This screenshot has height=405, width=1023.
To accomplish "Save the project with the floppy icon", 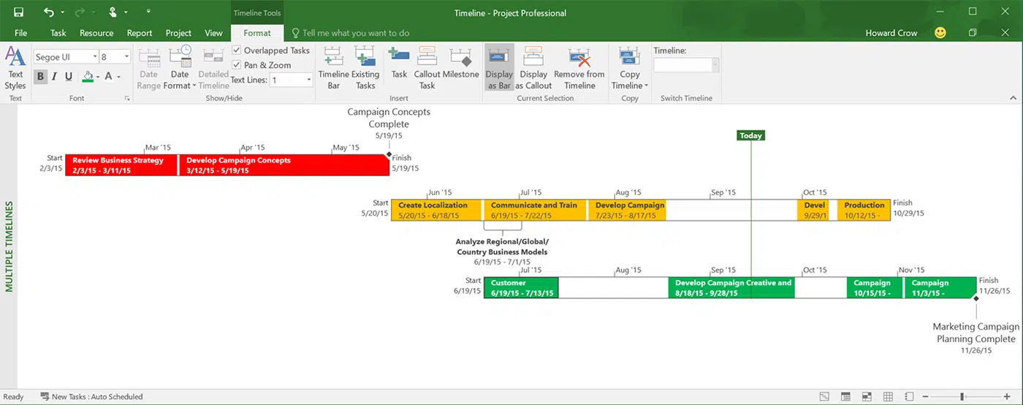I will [18, 12].
